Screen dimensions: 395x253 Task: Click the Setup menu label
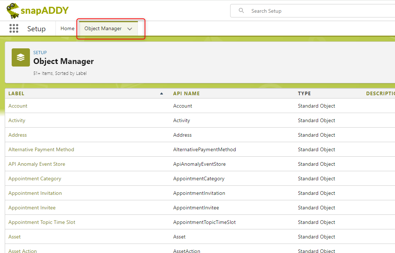[36, 28]
